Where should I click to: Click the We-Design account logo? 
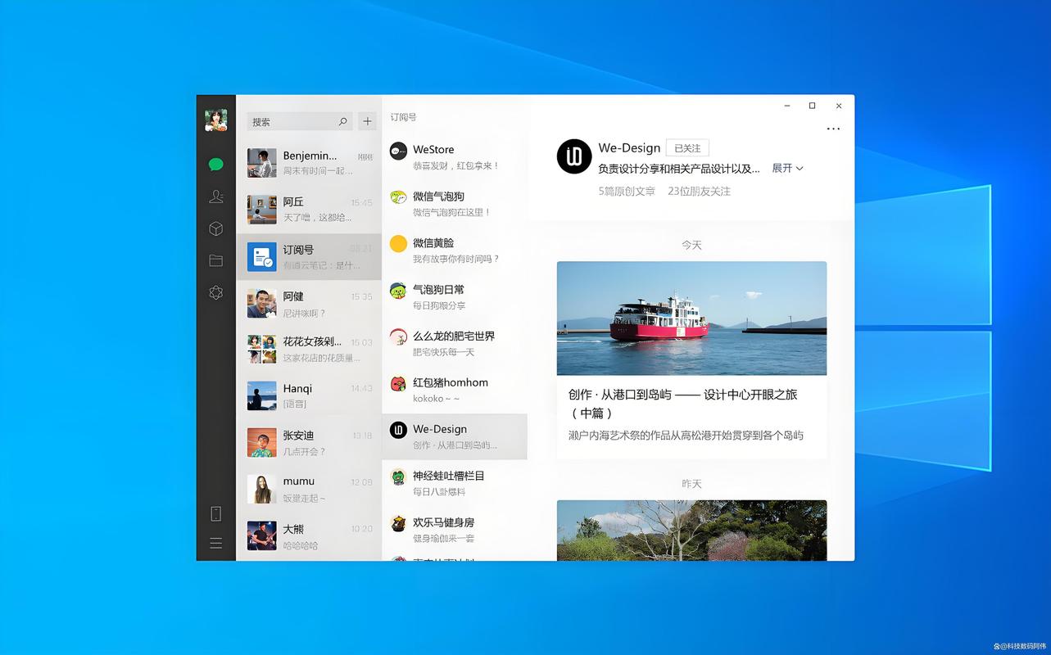pos(574,157)
